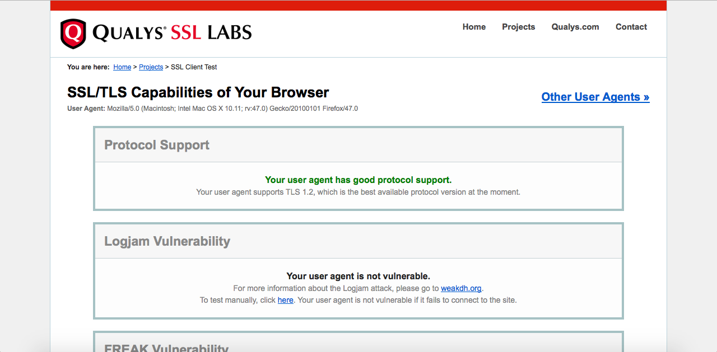Follow the Home breadcrumb link
The height and width of the screenshot is (352, 717).
click(122, 67)
